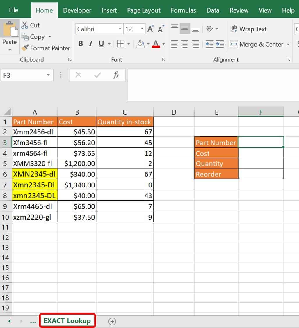Click the formula bar Enter checkmark
Viewport: 299px width, 328px height.
97,75
